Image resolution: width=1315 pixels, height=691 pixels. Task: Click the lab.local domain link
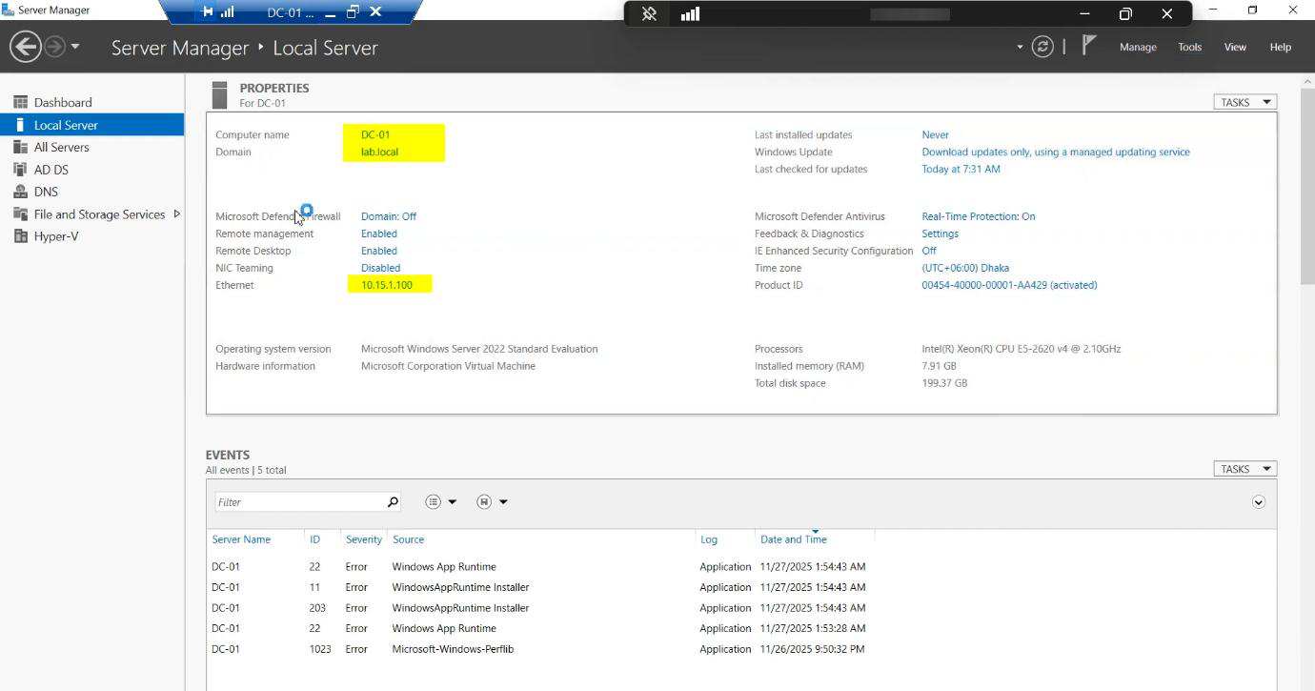tap(379, 152)
